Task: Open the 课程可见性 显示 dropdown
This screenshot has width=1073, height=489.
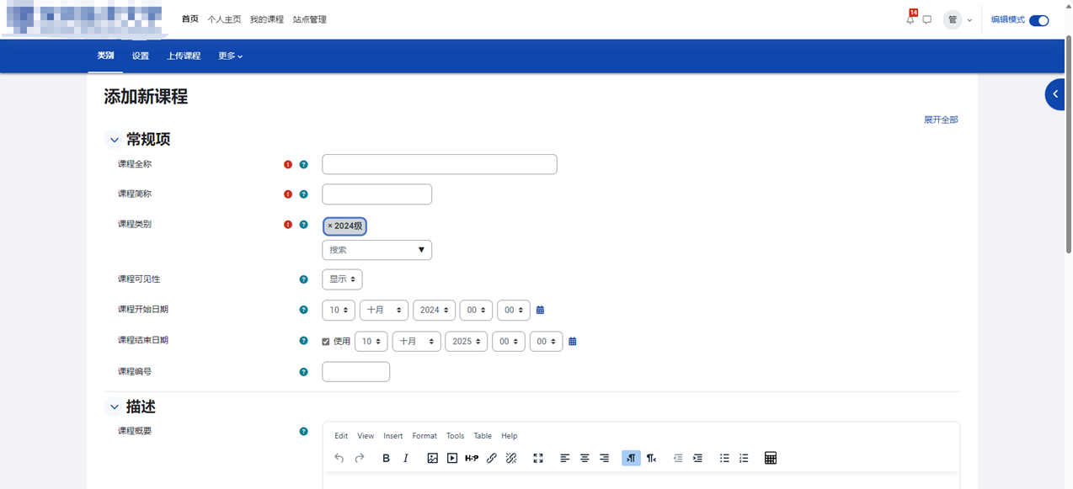Action: pyautogui.click(x=342, y=279)
